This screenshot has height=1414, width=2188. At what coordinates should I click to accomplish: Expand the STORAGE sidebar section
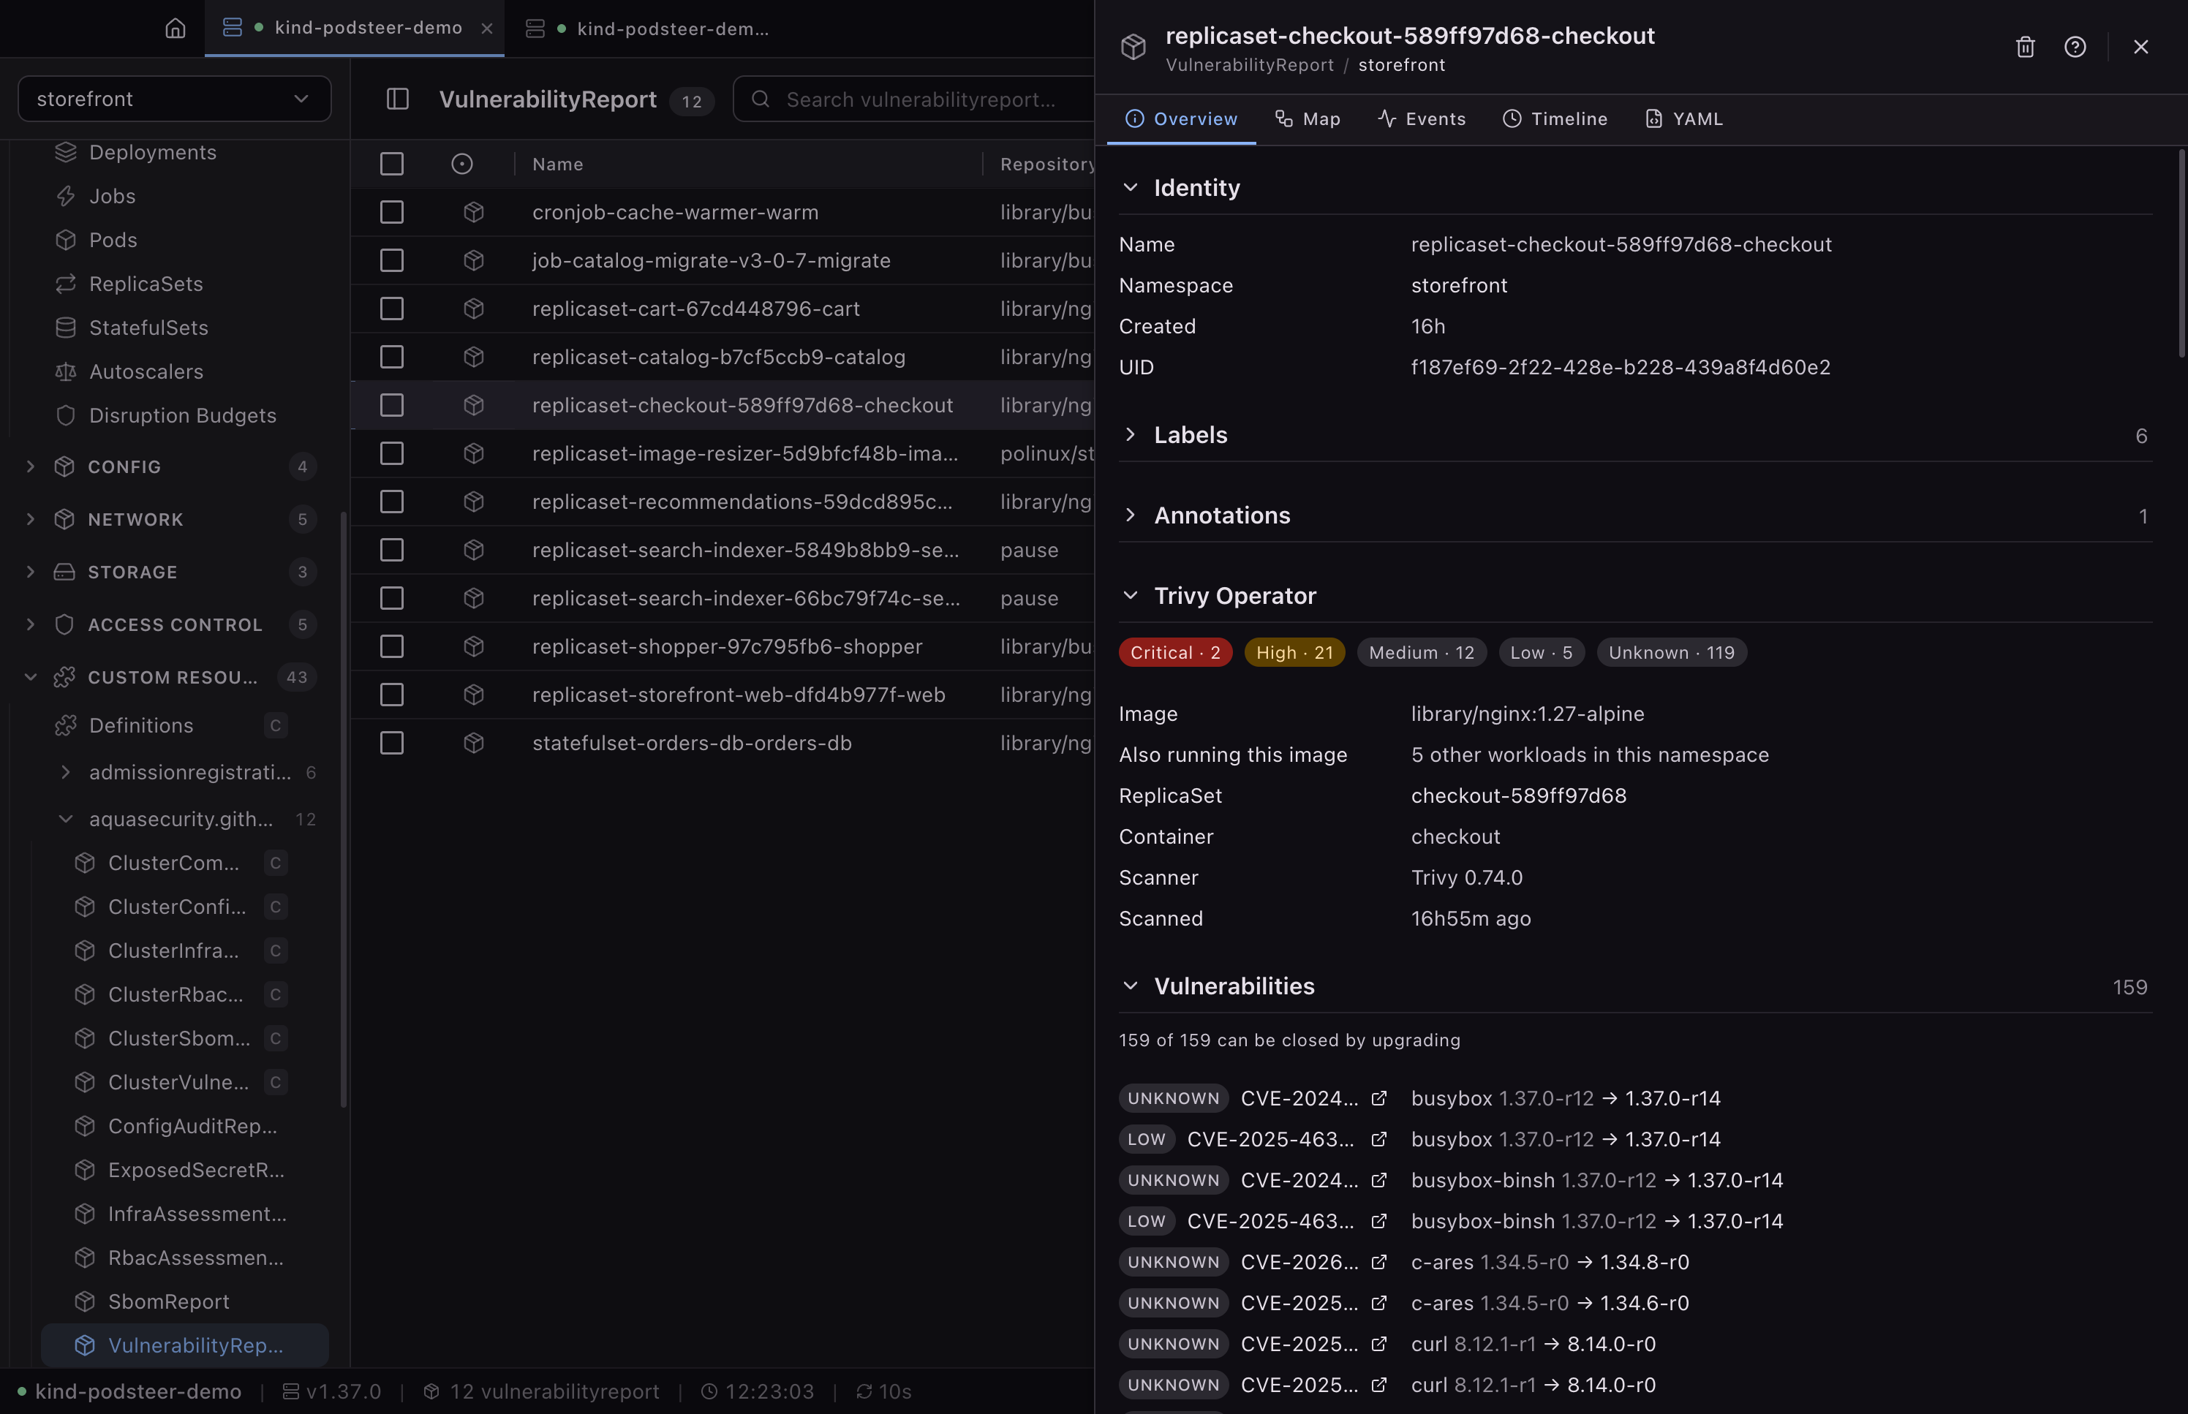pyautogui.click(x=30, y=572)
